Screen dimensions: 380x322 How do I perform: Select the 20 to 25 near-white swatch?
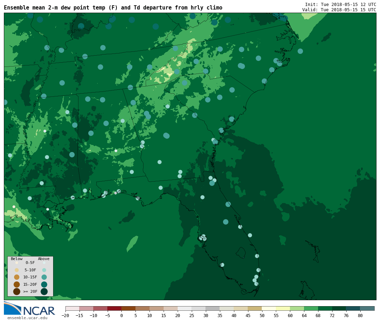tap(185, 308)
